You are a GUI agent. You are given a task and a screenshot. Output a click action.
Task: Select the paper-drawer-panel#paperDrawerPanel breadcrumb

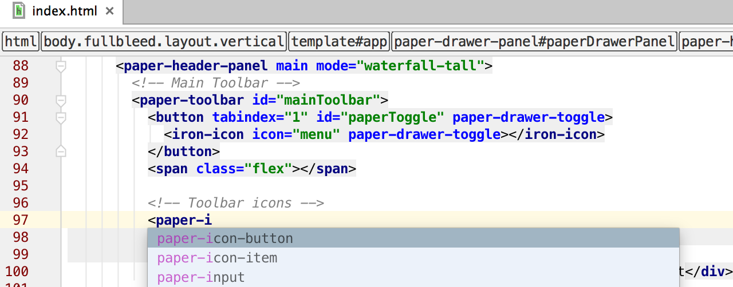[x=534, y=41]
